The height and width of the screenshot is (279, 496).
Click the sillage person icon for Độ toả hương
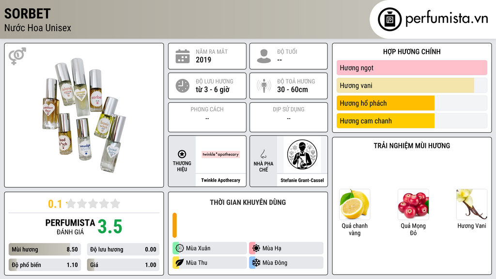264,86
